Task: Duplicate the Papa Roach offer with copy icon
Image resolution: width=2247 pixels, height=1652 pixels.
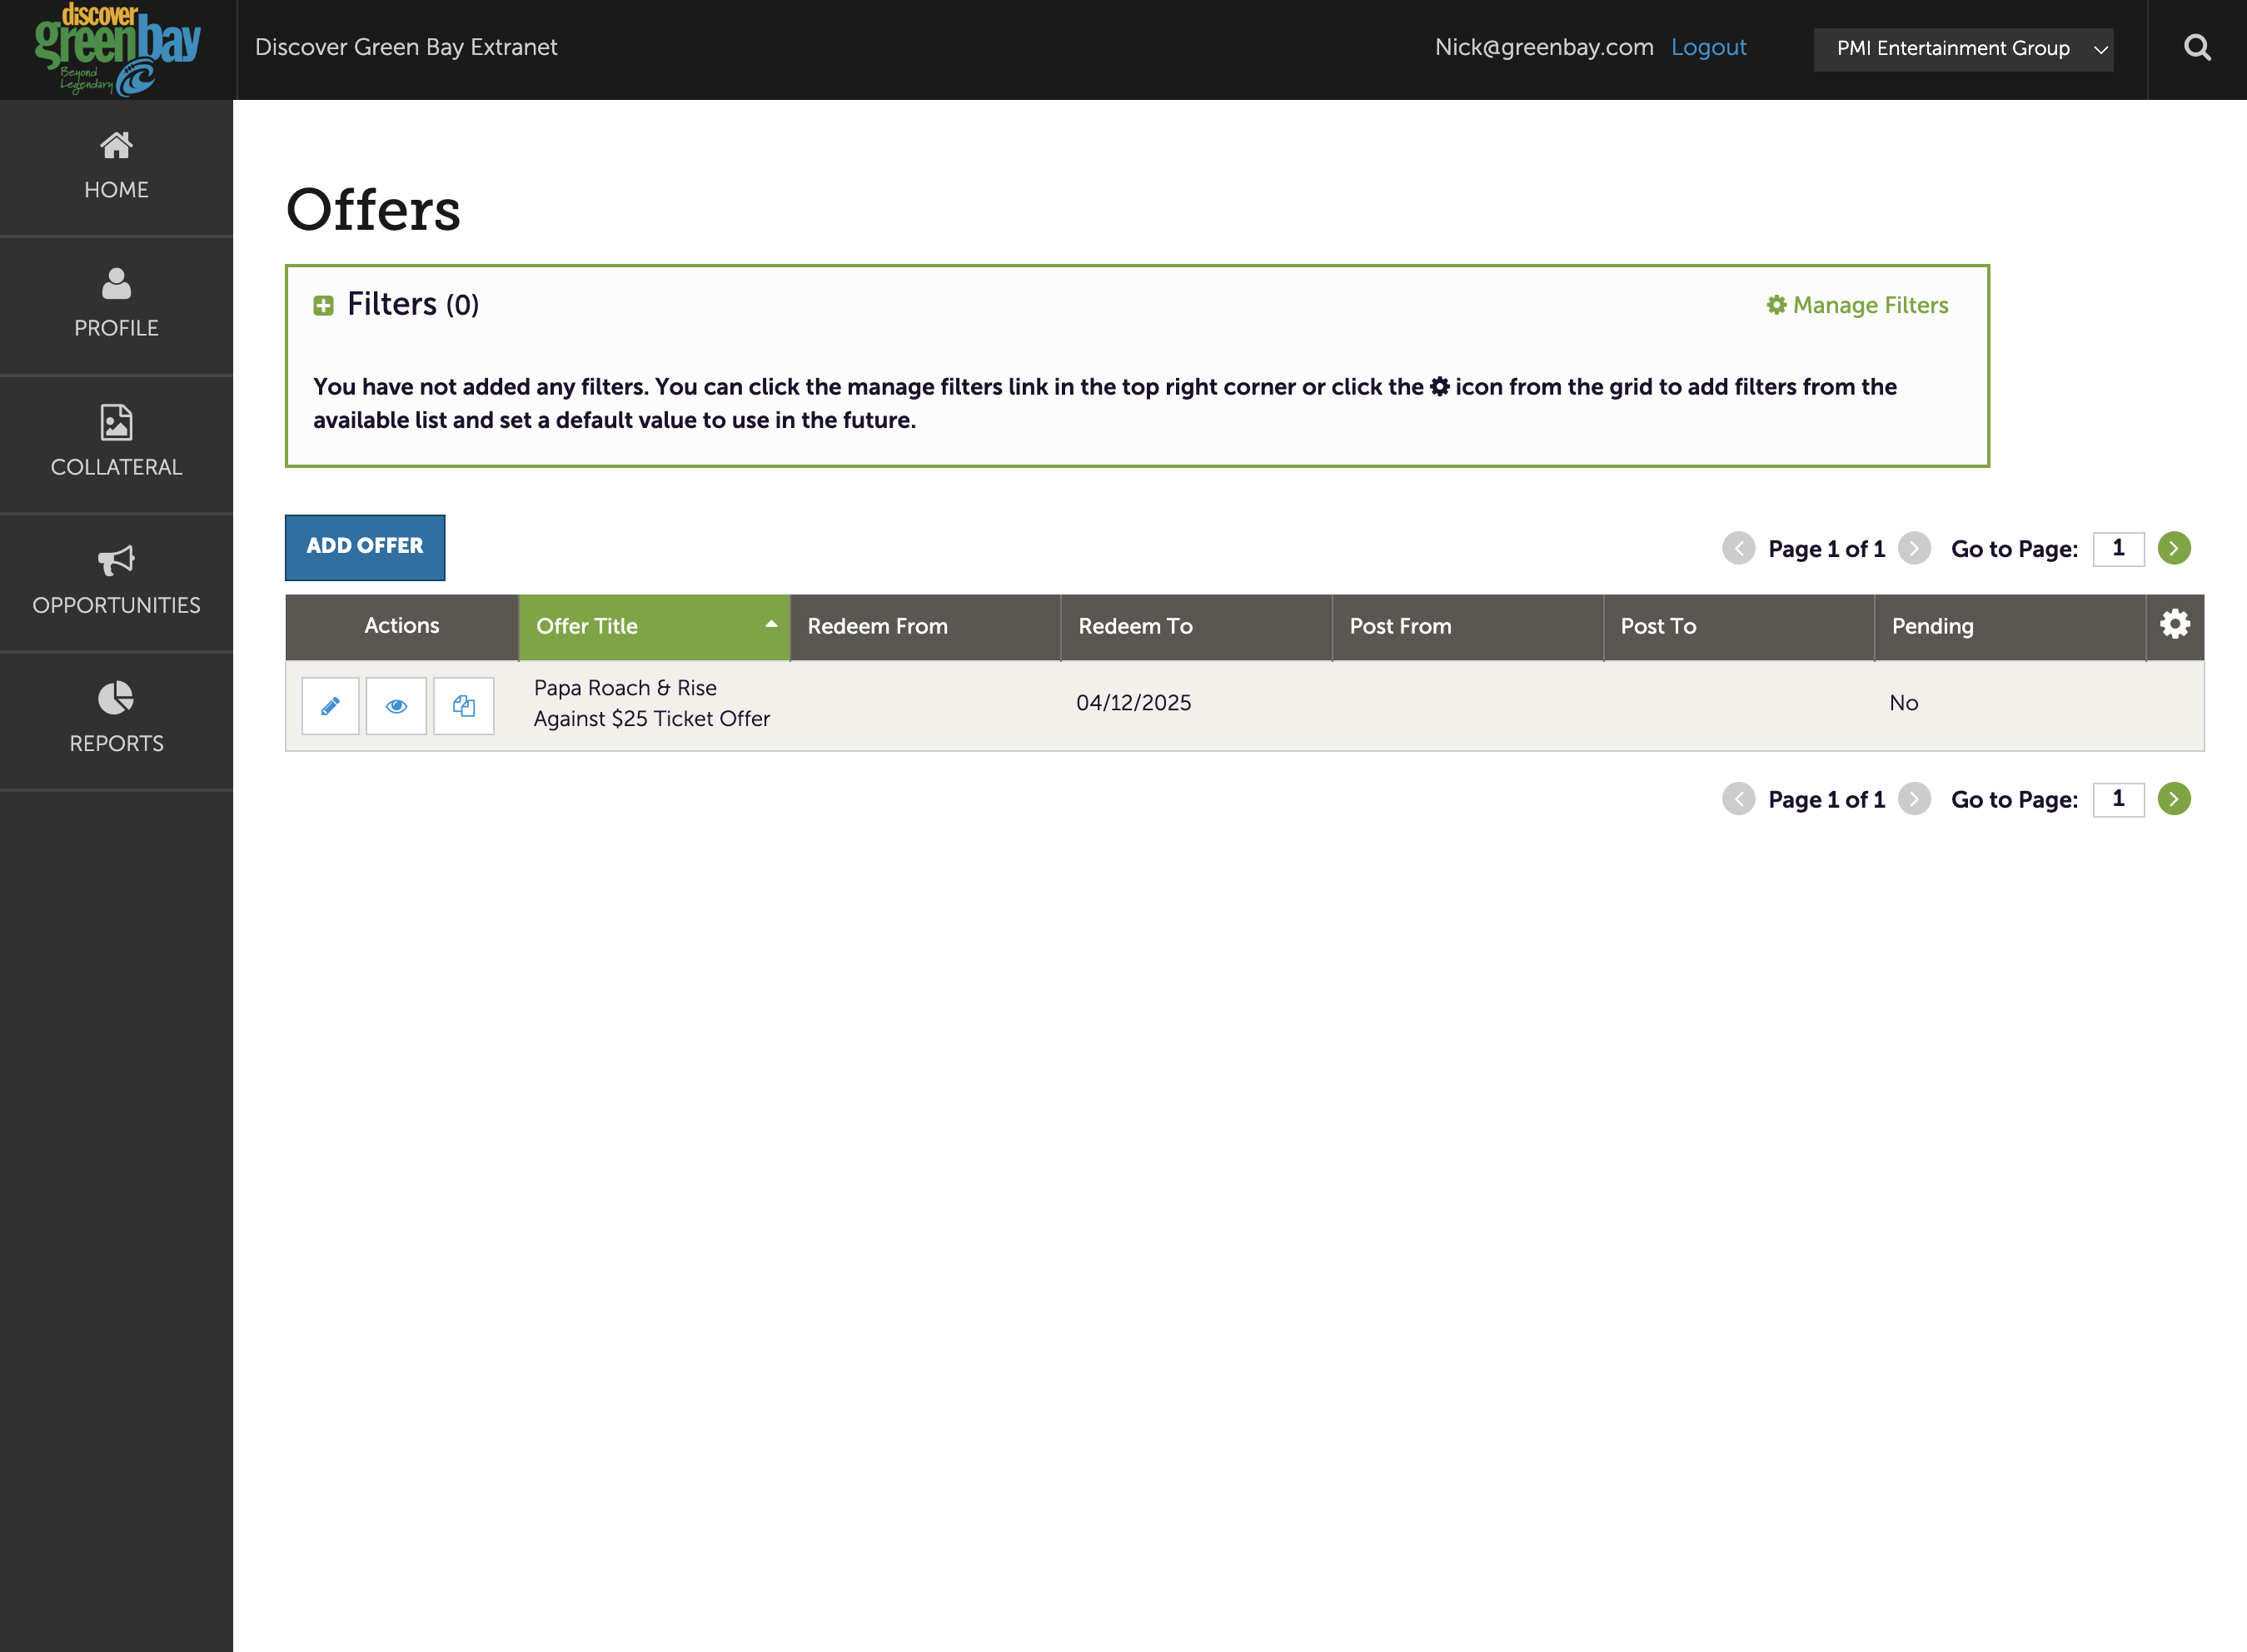Action: pyautogui.click(x=463, y=706)
